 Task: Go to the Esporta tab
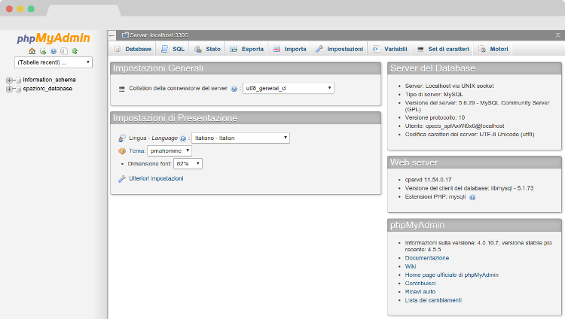pos(247,49)
